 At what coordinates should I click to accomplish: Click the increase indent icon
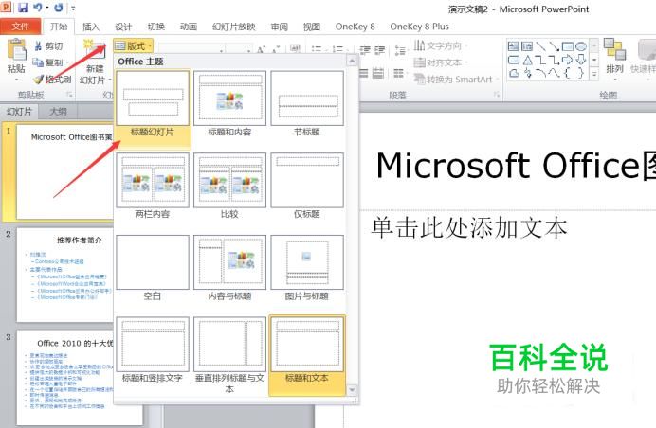coord(380,50)
